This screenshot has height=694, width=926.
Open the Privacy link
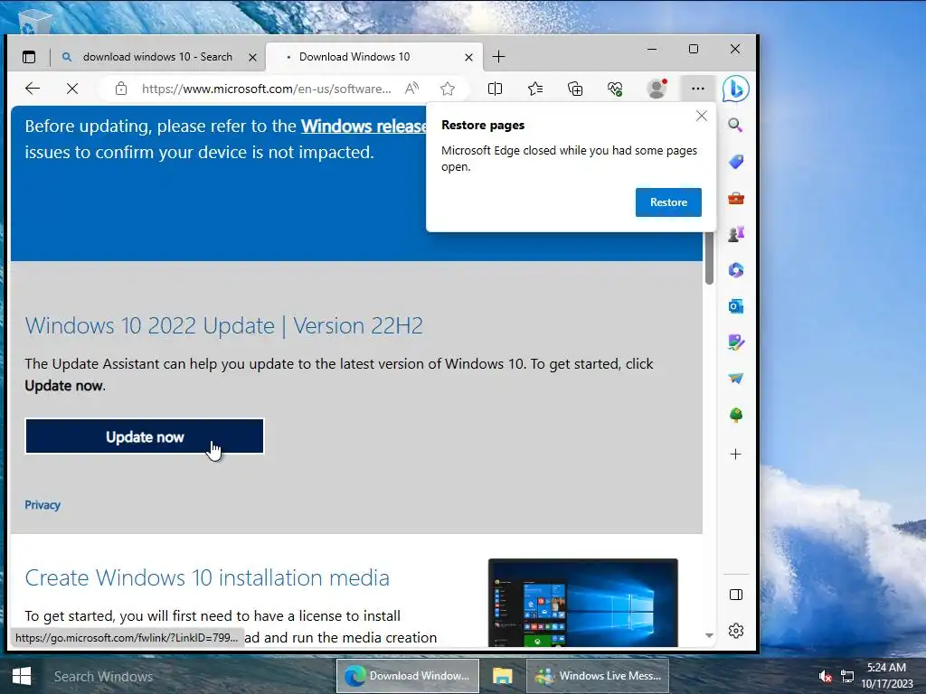click(x=43, y=504)
